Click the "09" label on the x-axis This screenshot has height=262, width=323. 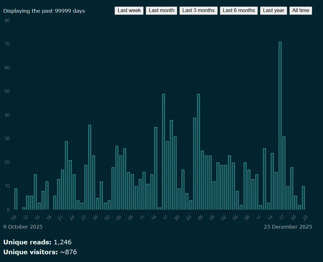pyautogui.click(x=14, y=217)
